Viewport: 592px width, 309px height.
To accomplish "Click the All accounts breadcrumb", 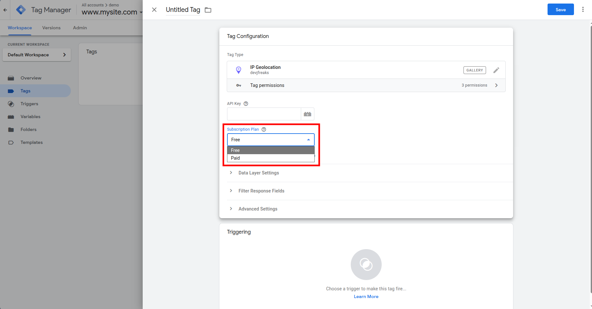I will [x=93, y=5].
